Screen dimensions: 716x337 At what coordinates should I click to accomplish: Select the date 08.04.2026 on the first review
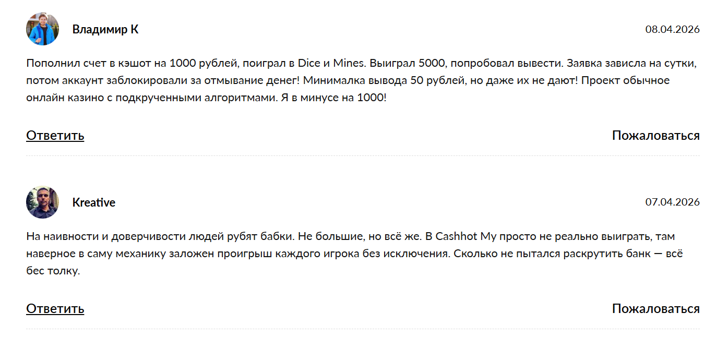point(673,30)
